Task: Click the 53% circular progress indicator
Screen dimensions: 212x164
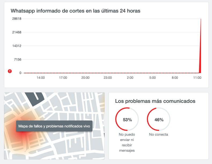Action: 127,119
